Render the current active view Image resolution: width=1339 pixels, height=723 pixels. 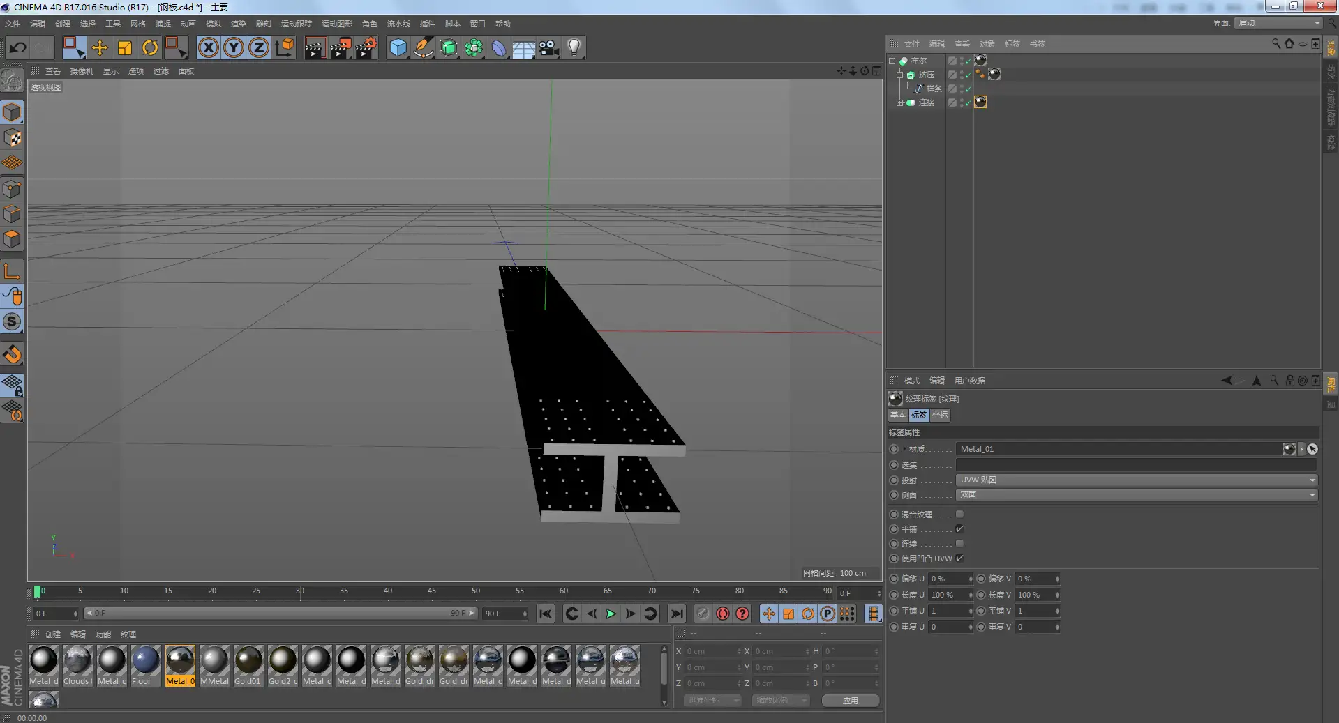click(315, 47)
